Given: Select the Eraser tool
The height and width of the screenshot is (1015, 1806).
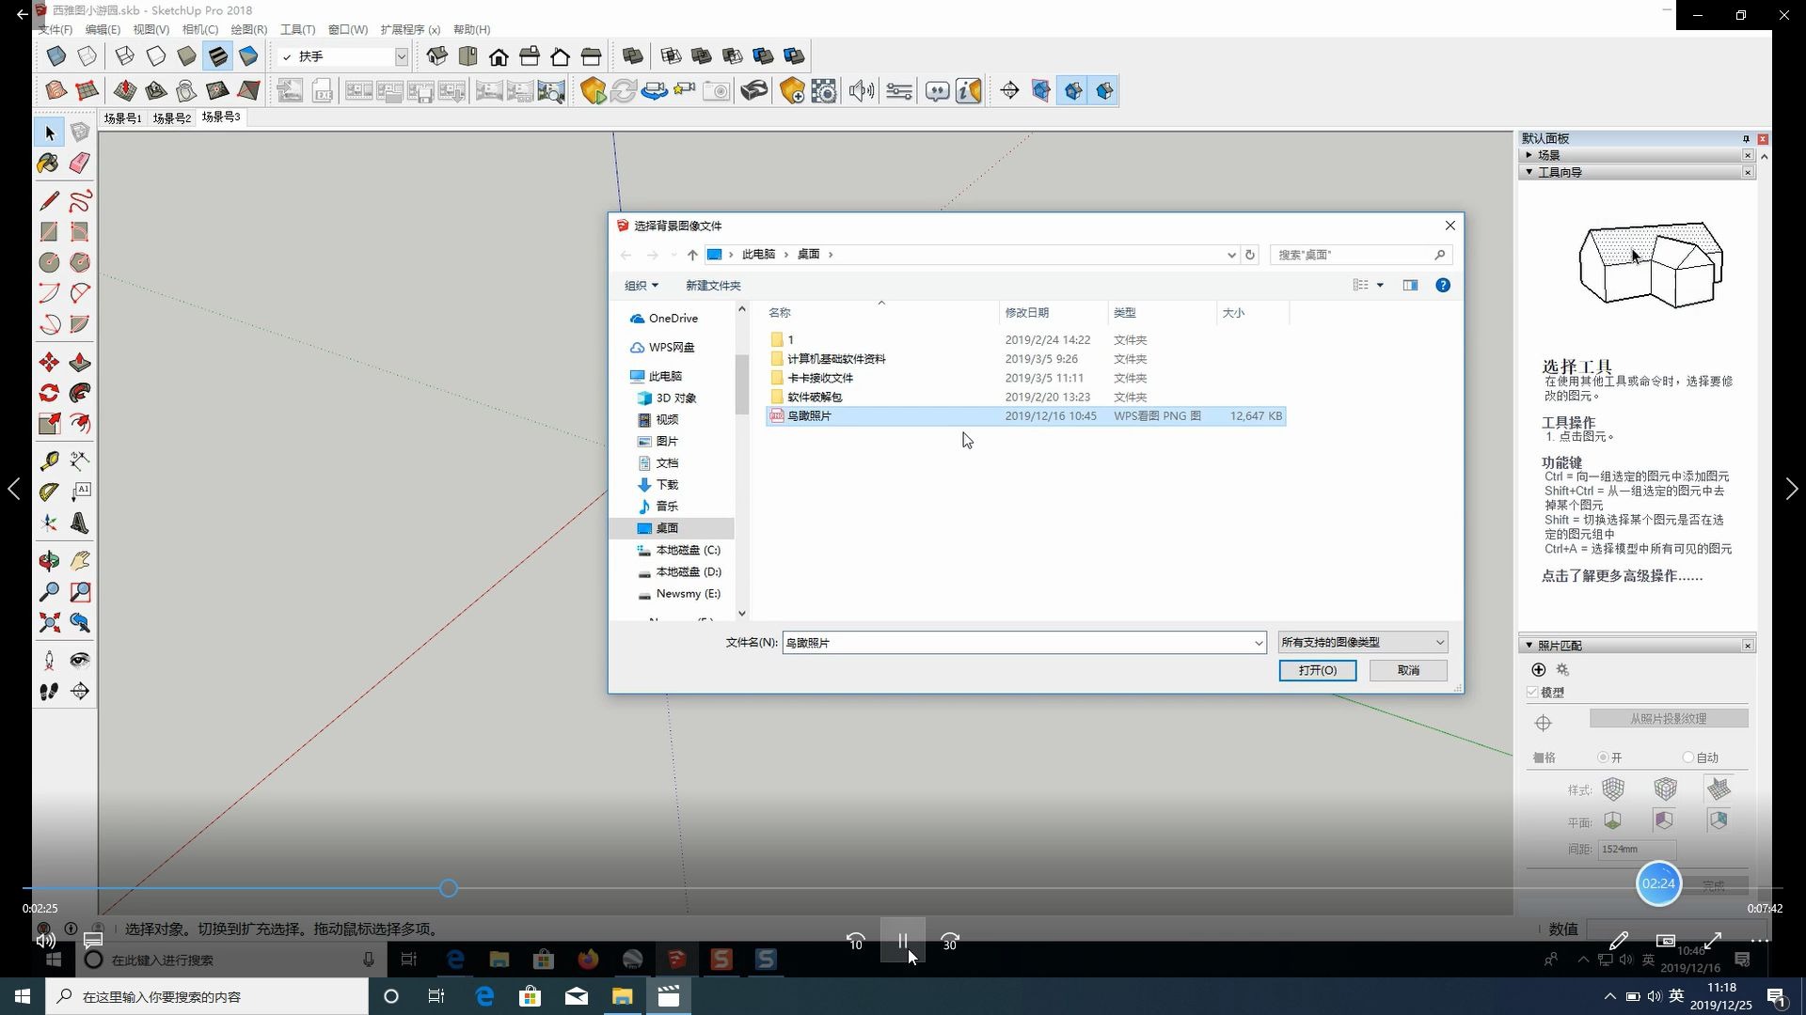Looking at the screenshot, I should pyautogui.click(x=80, y=164).
